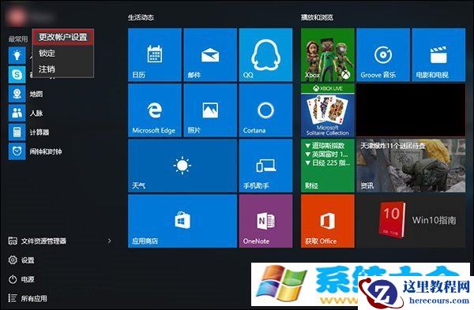Open 文件资源管理器

(37, 241)
